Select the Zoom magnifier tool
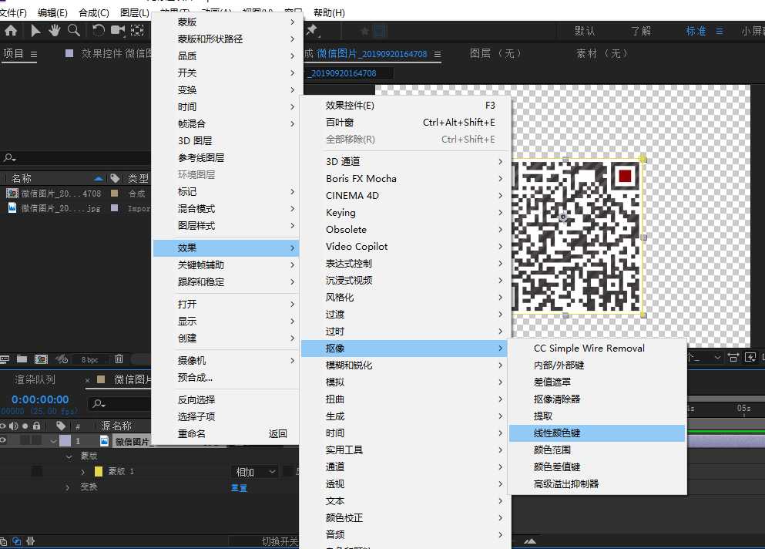Image resolution: width=765 pixels, height=549 pixels. tap(74, 31)
